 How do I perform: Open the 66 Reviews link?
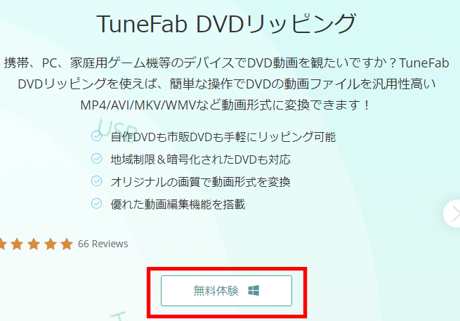coord(103,244)
